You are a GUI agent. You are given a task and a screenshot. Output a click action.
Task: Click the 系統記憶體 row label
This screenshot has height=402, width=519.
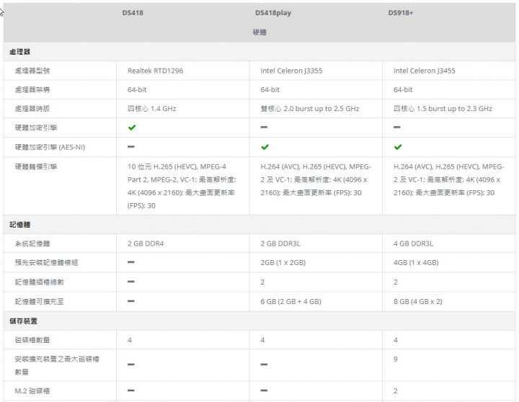click(32, 244)
